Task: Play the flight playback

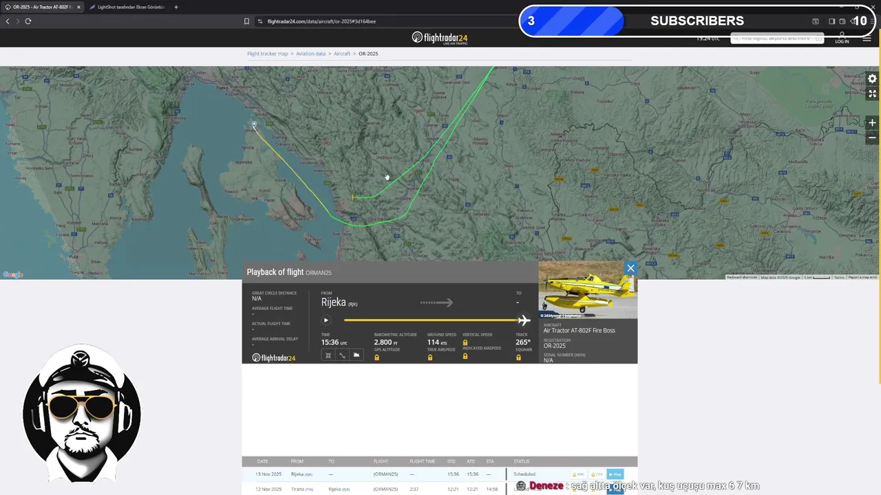Action: tap(326, 320)
